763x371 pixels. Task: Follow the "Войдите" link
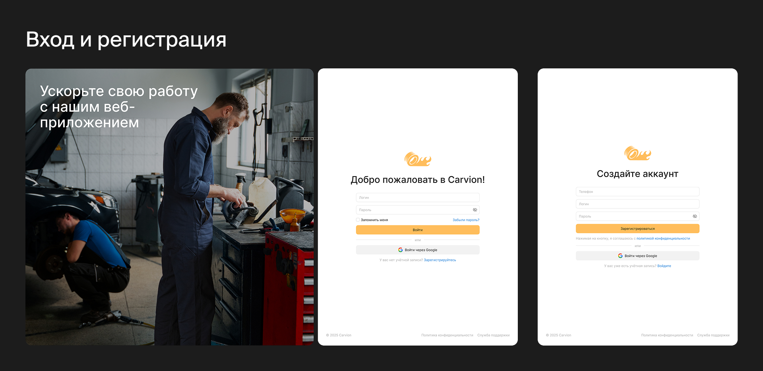pos(664,266)
